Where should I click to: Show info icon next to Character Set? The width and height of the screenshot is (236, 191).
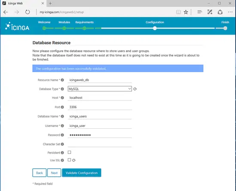point(62,144)
